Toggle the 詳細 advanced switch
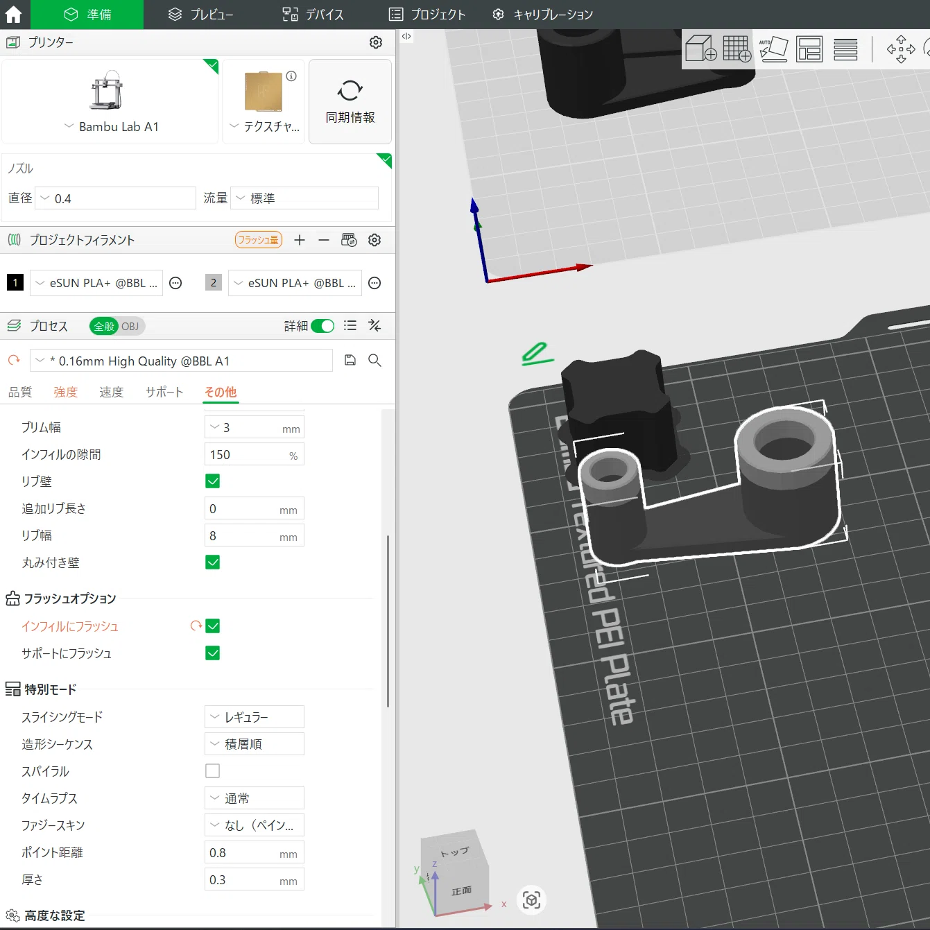Viewport: 930px width, 930px height. (322, 326)
